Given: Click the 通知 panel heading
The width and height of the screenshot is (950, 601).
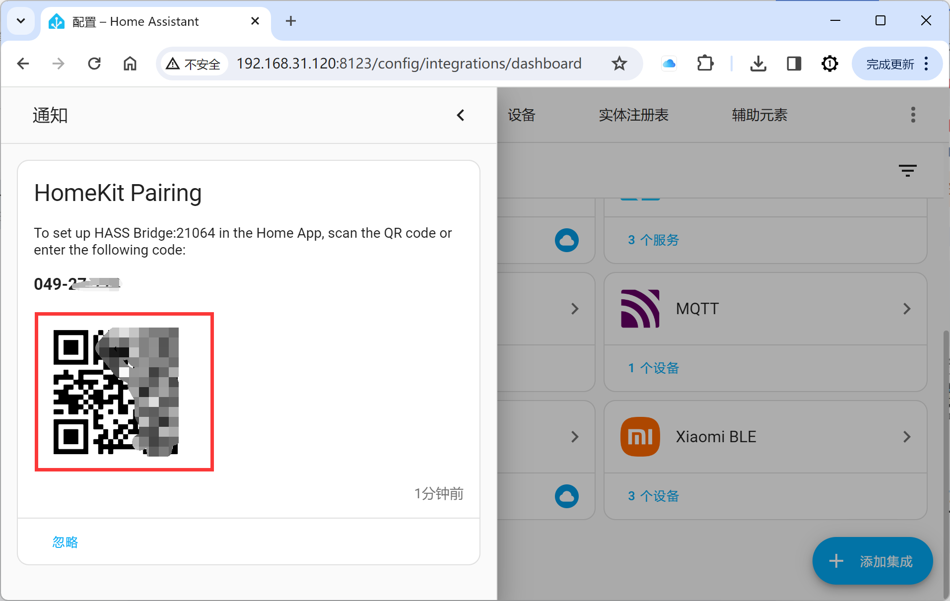Looking at the screenshot, I should (50, 115).
